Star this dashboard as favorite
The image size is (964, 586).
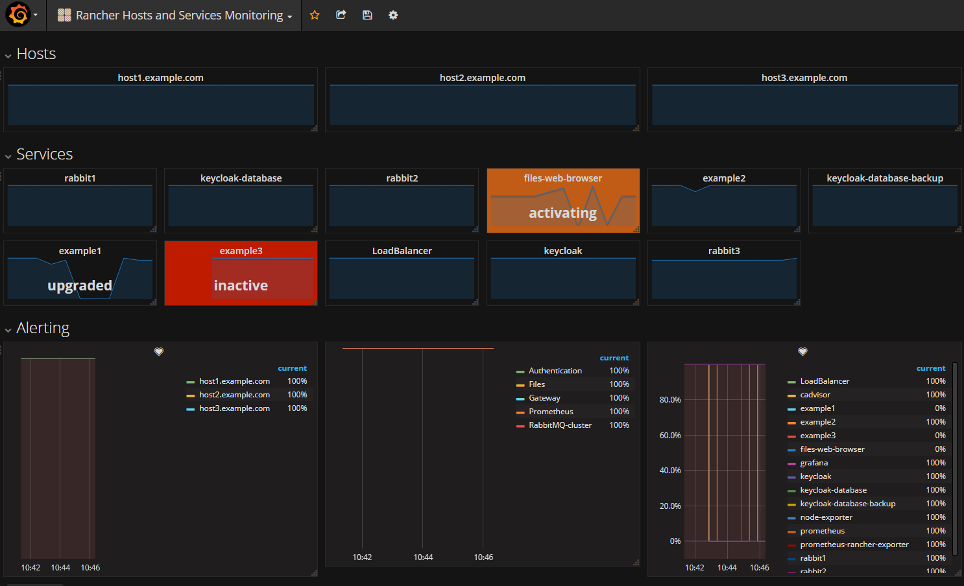[315, 15]
